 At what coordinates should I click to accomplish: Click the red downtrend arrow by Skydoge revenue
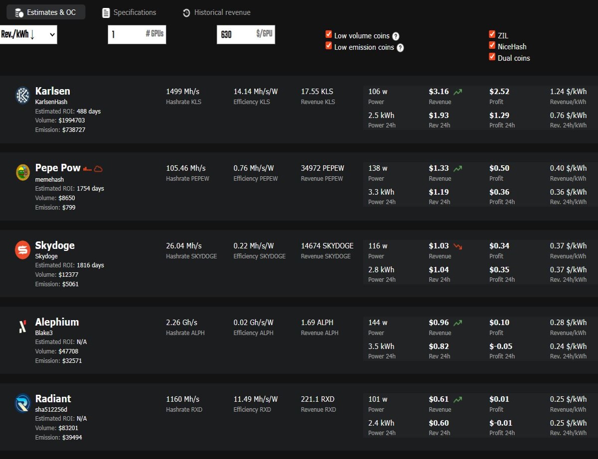(x=457, y=246)
